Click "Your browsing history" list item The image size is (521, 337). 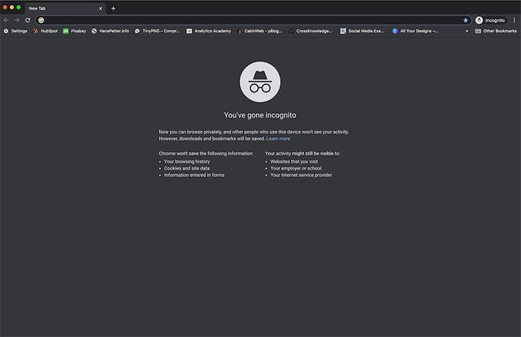coord(187,162)
